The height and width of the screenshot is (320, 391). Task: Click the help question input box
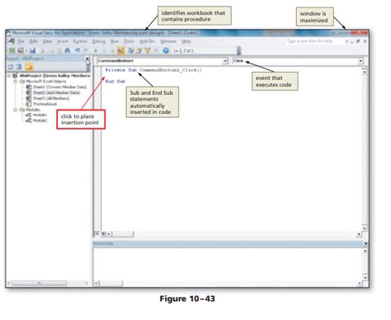pyautogui.click(x=315, y=41)
